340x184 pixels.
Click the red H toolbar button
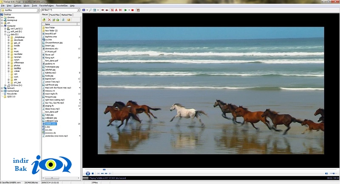pos(120,10)
